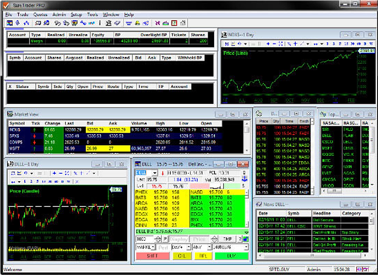Fit the DELL chart to the window
Screen dimensions: 378x275
[67, 173]
